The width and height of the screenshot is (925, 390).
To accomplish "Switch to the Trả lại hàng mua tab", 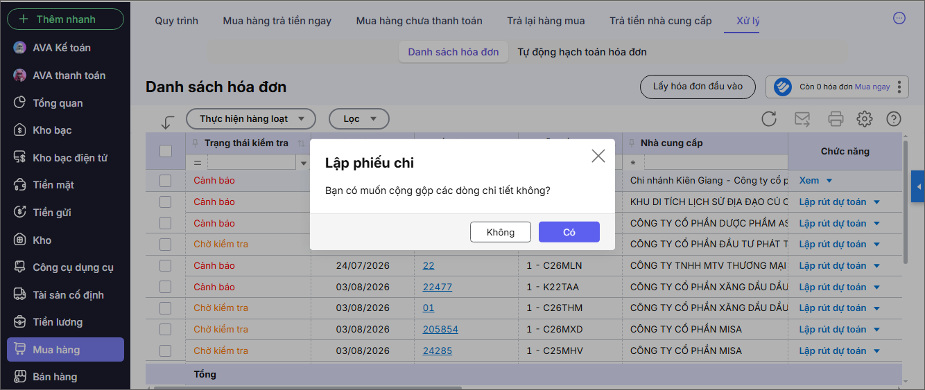I will point(546,21).
